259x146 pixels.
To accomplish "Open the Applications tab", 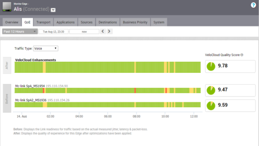I will [65, 22].
